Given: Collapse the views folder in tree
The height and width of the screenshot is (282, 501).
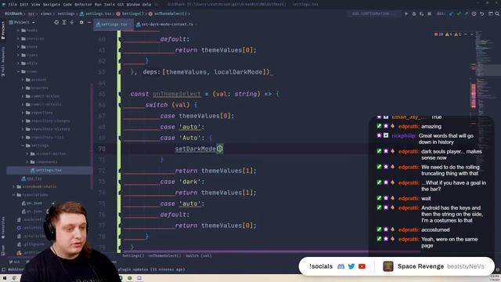Looking at the screenshot, I should point(18,71).
